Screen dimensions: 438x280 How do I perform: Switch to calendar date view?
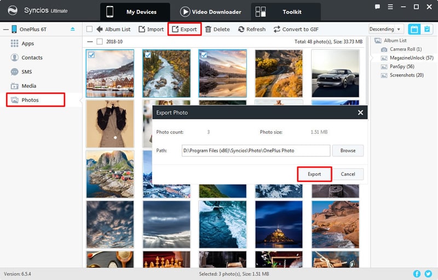tap(414, 29)
